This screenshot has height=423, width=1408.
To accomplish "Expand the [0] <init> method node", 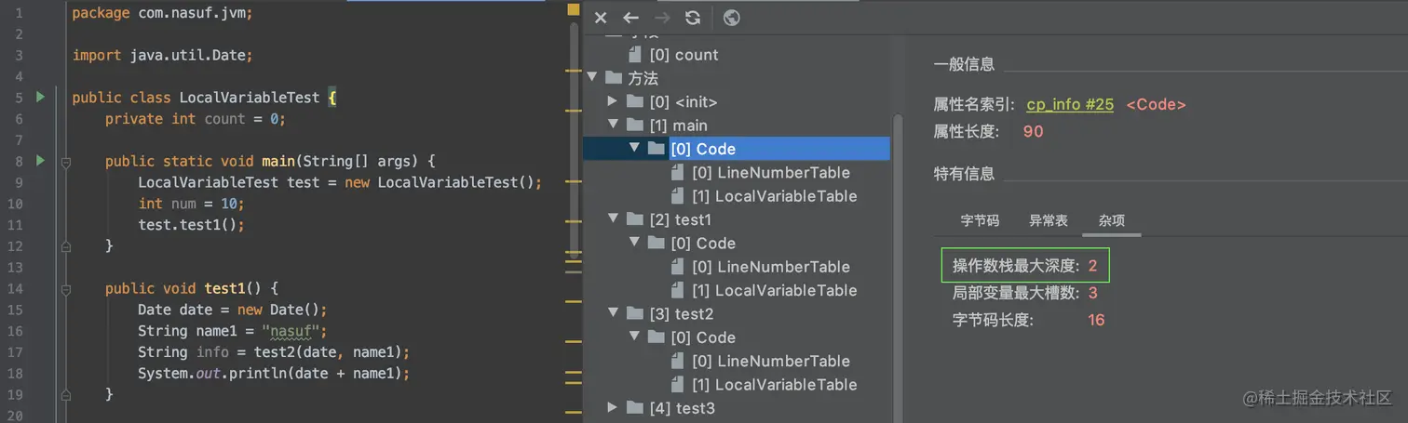I will pyautogui.click(x=613, y=101).
